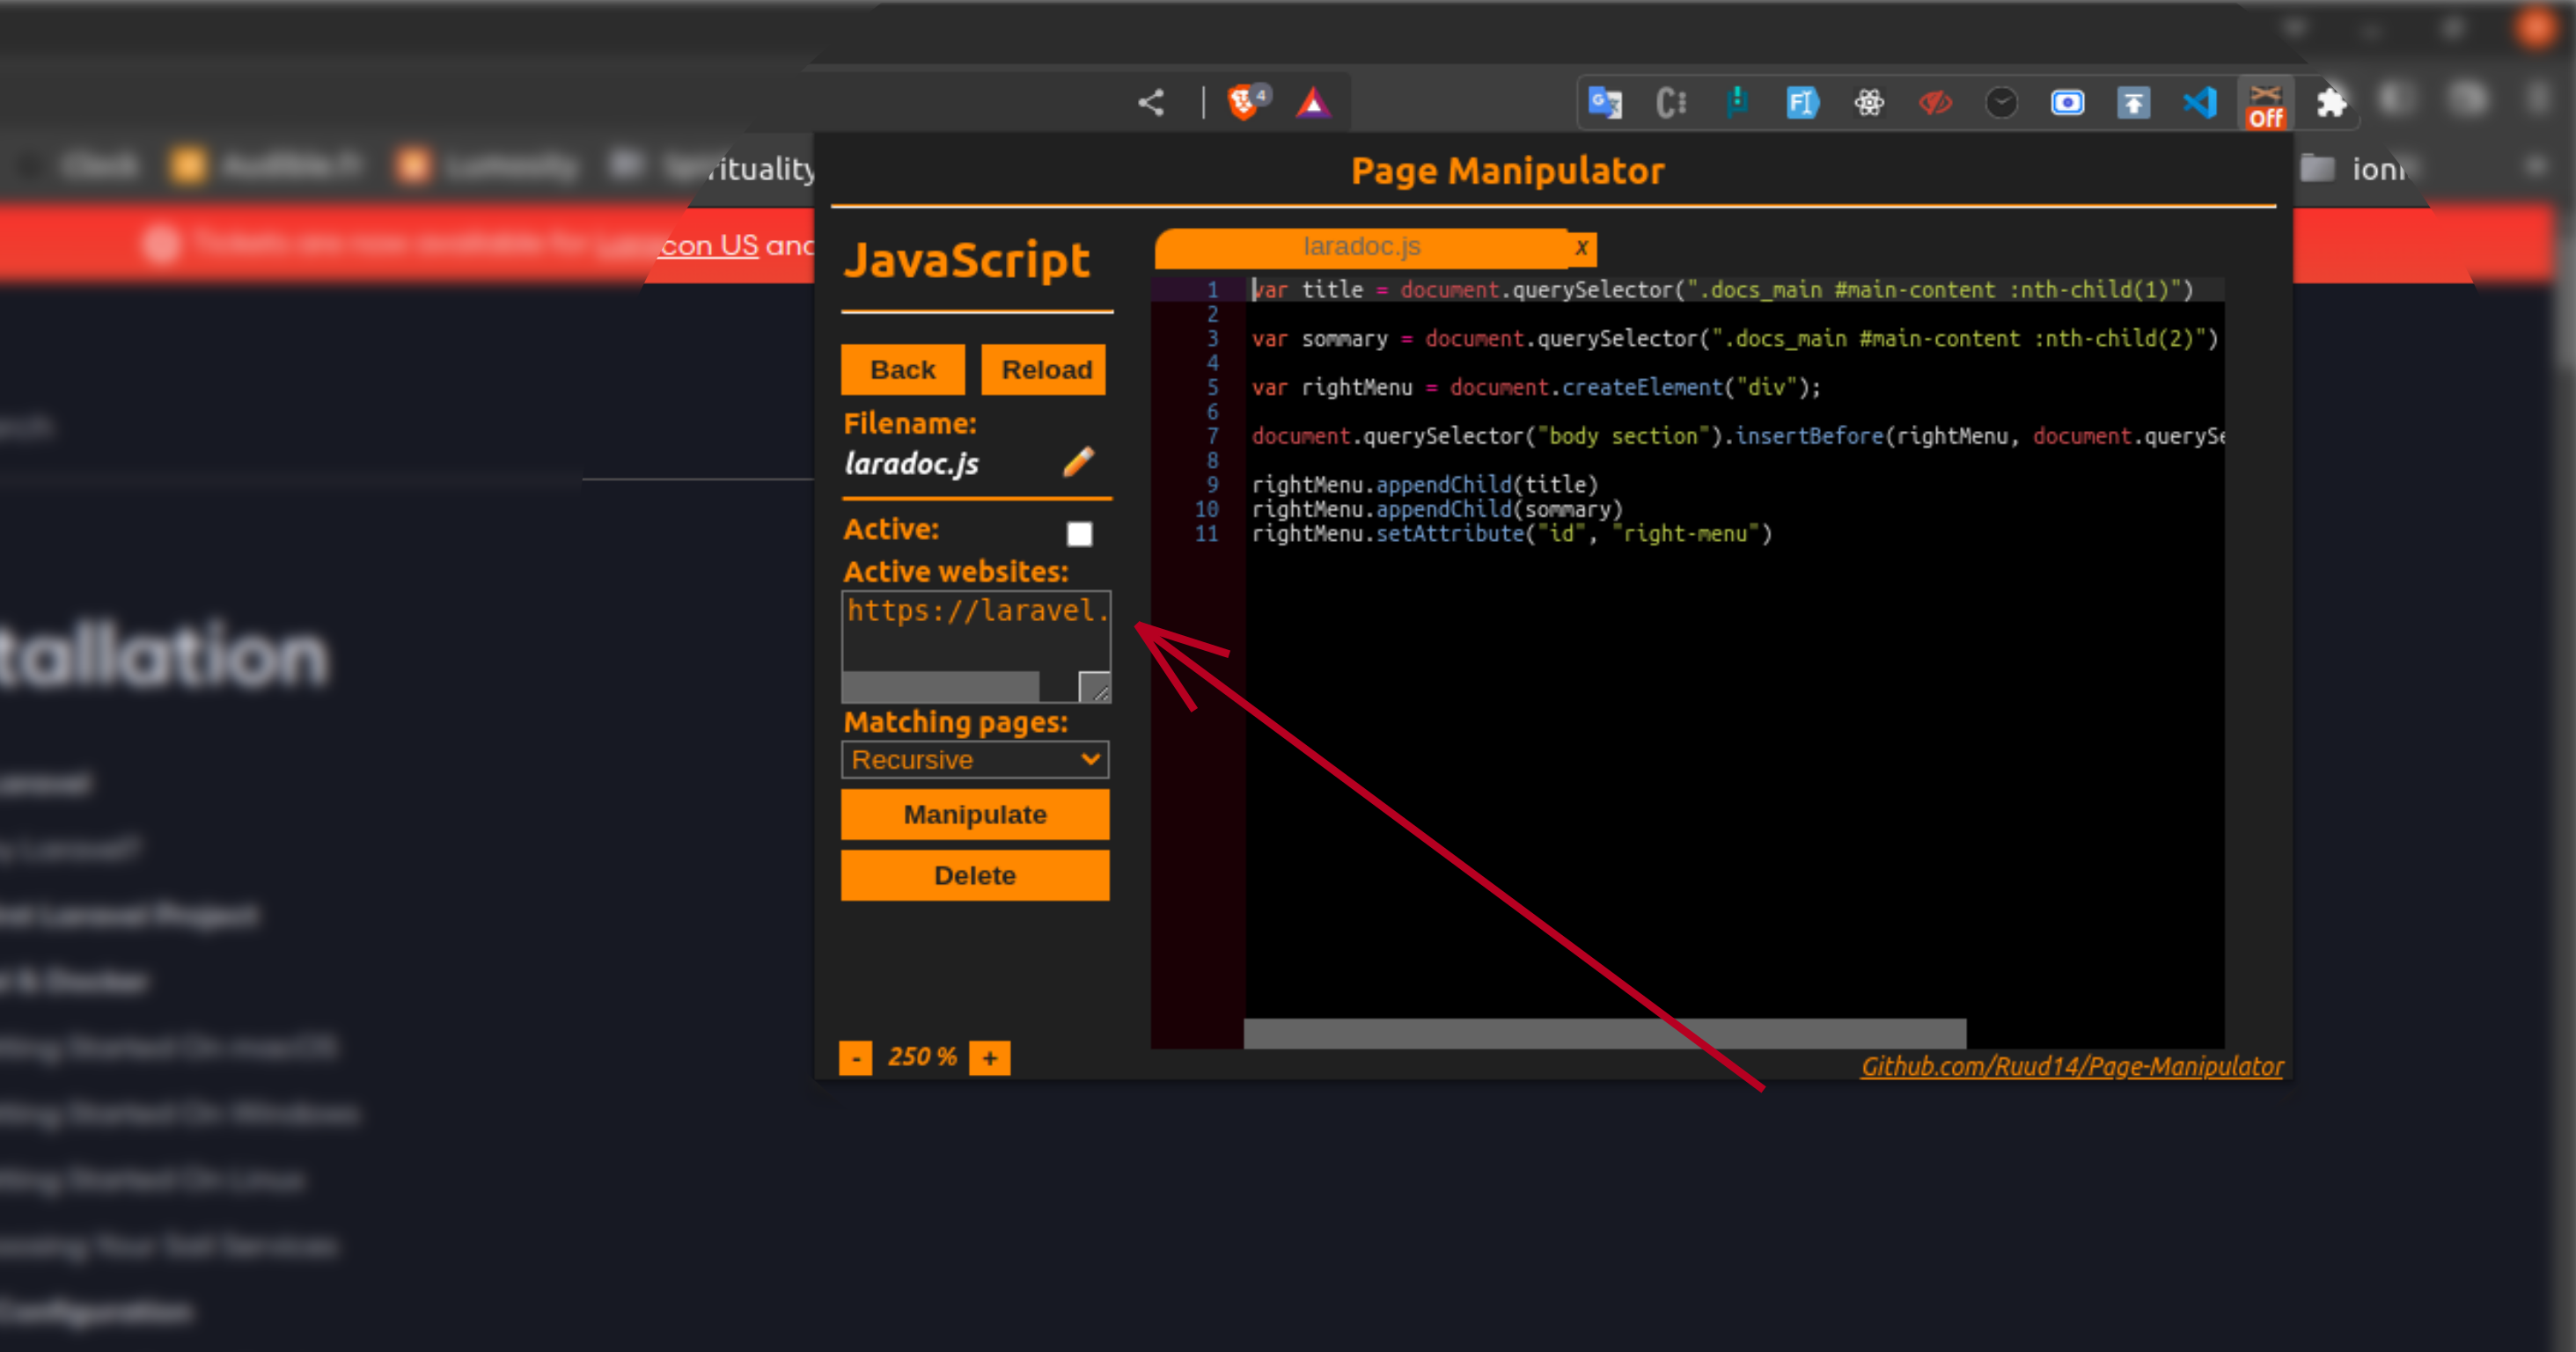Open the Matching pages Recursive dropdown
Screen dimensions: 2576x1352
coord(974,759)
